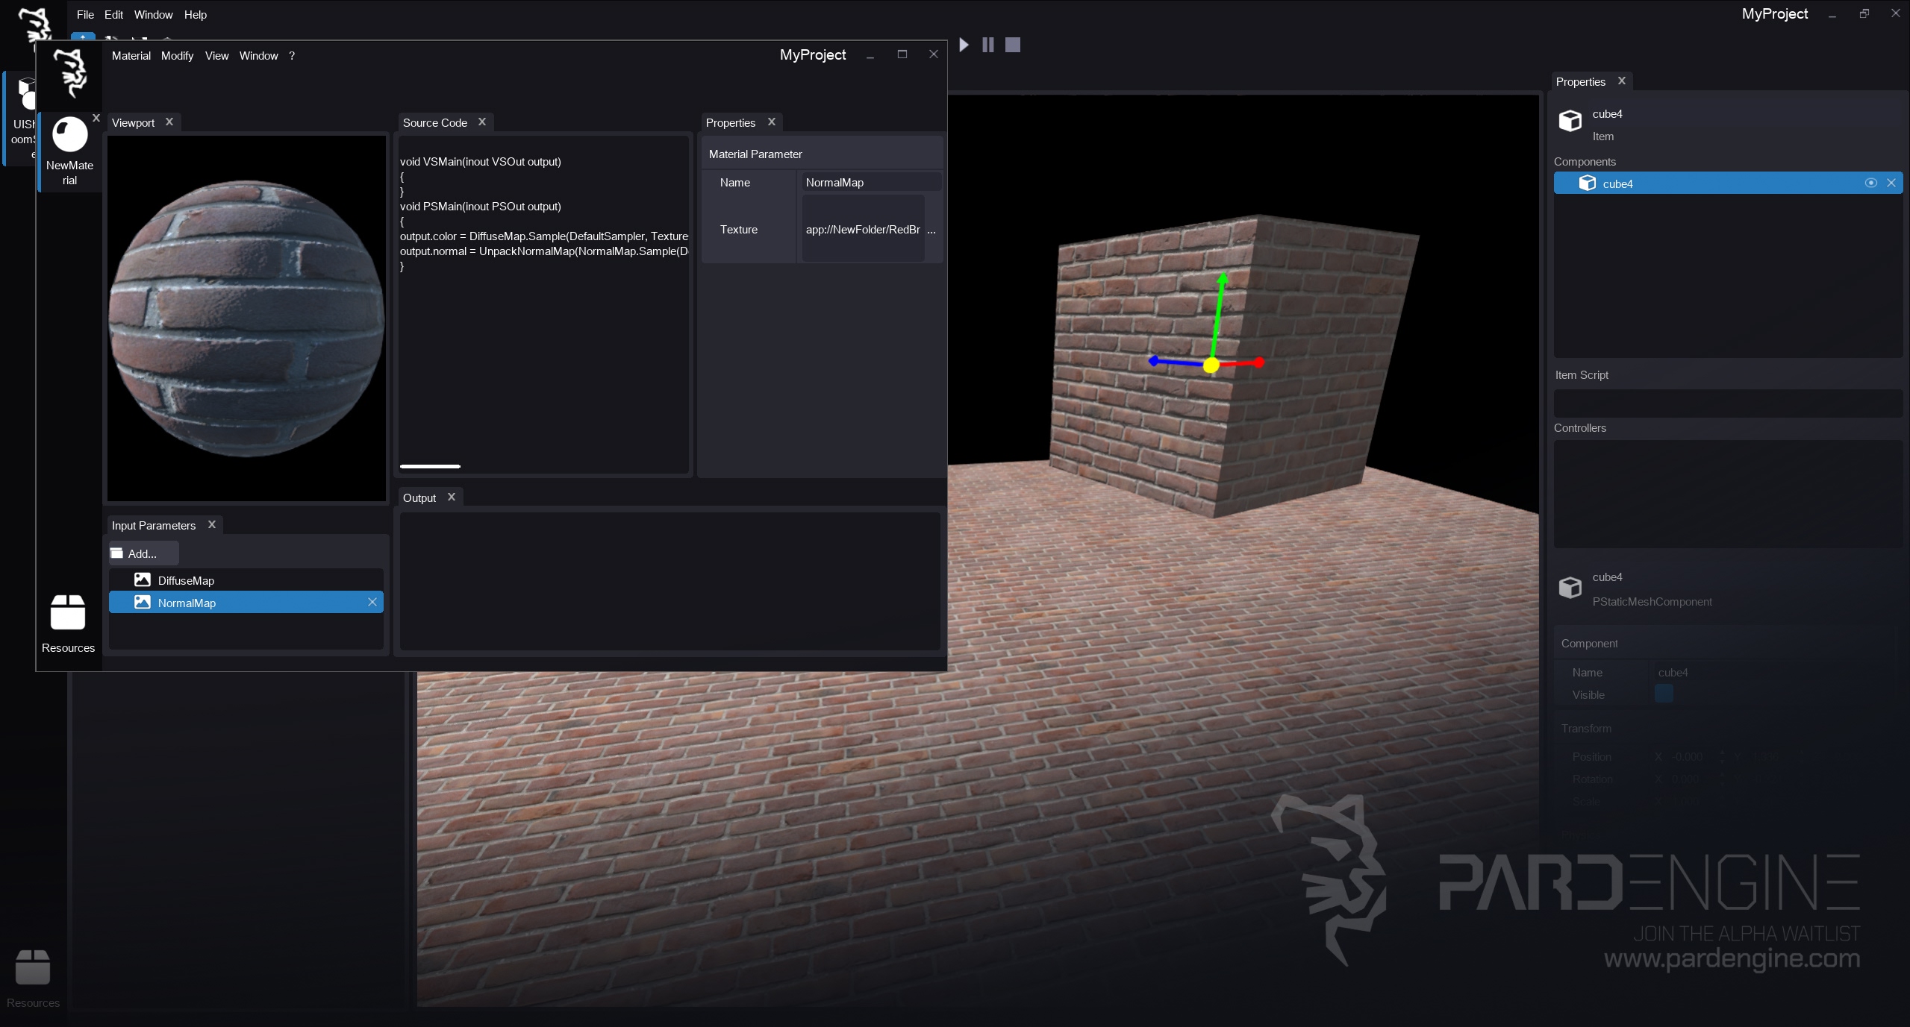The width and height of the screenshot is (1910, 1027).
Task: Close the Input Parameters panel
Action: [212, 525]
